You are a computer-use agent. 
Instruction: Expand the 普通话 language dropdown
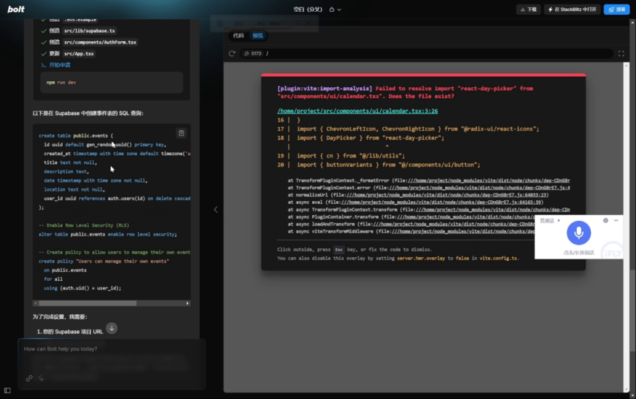[x=550, y=220]
